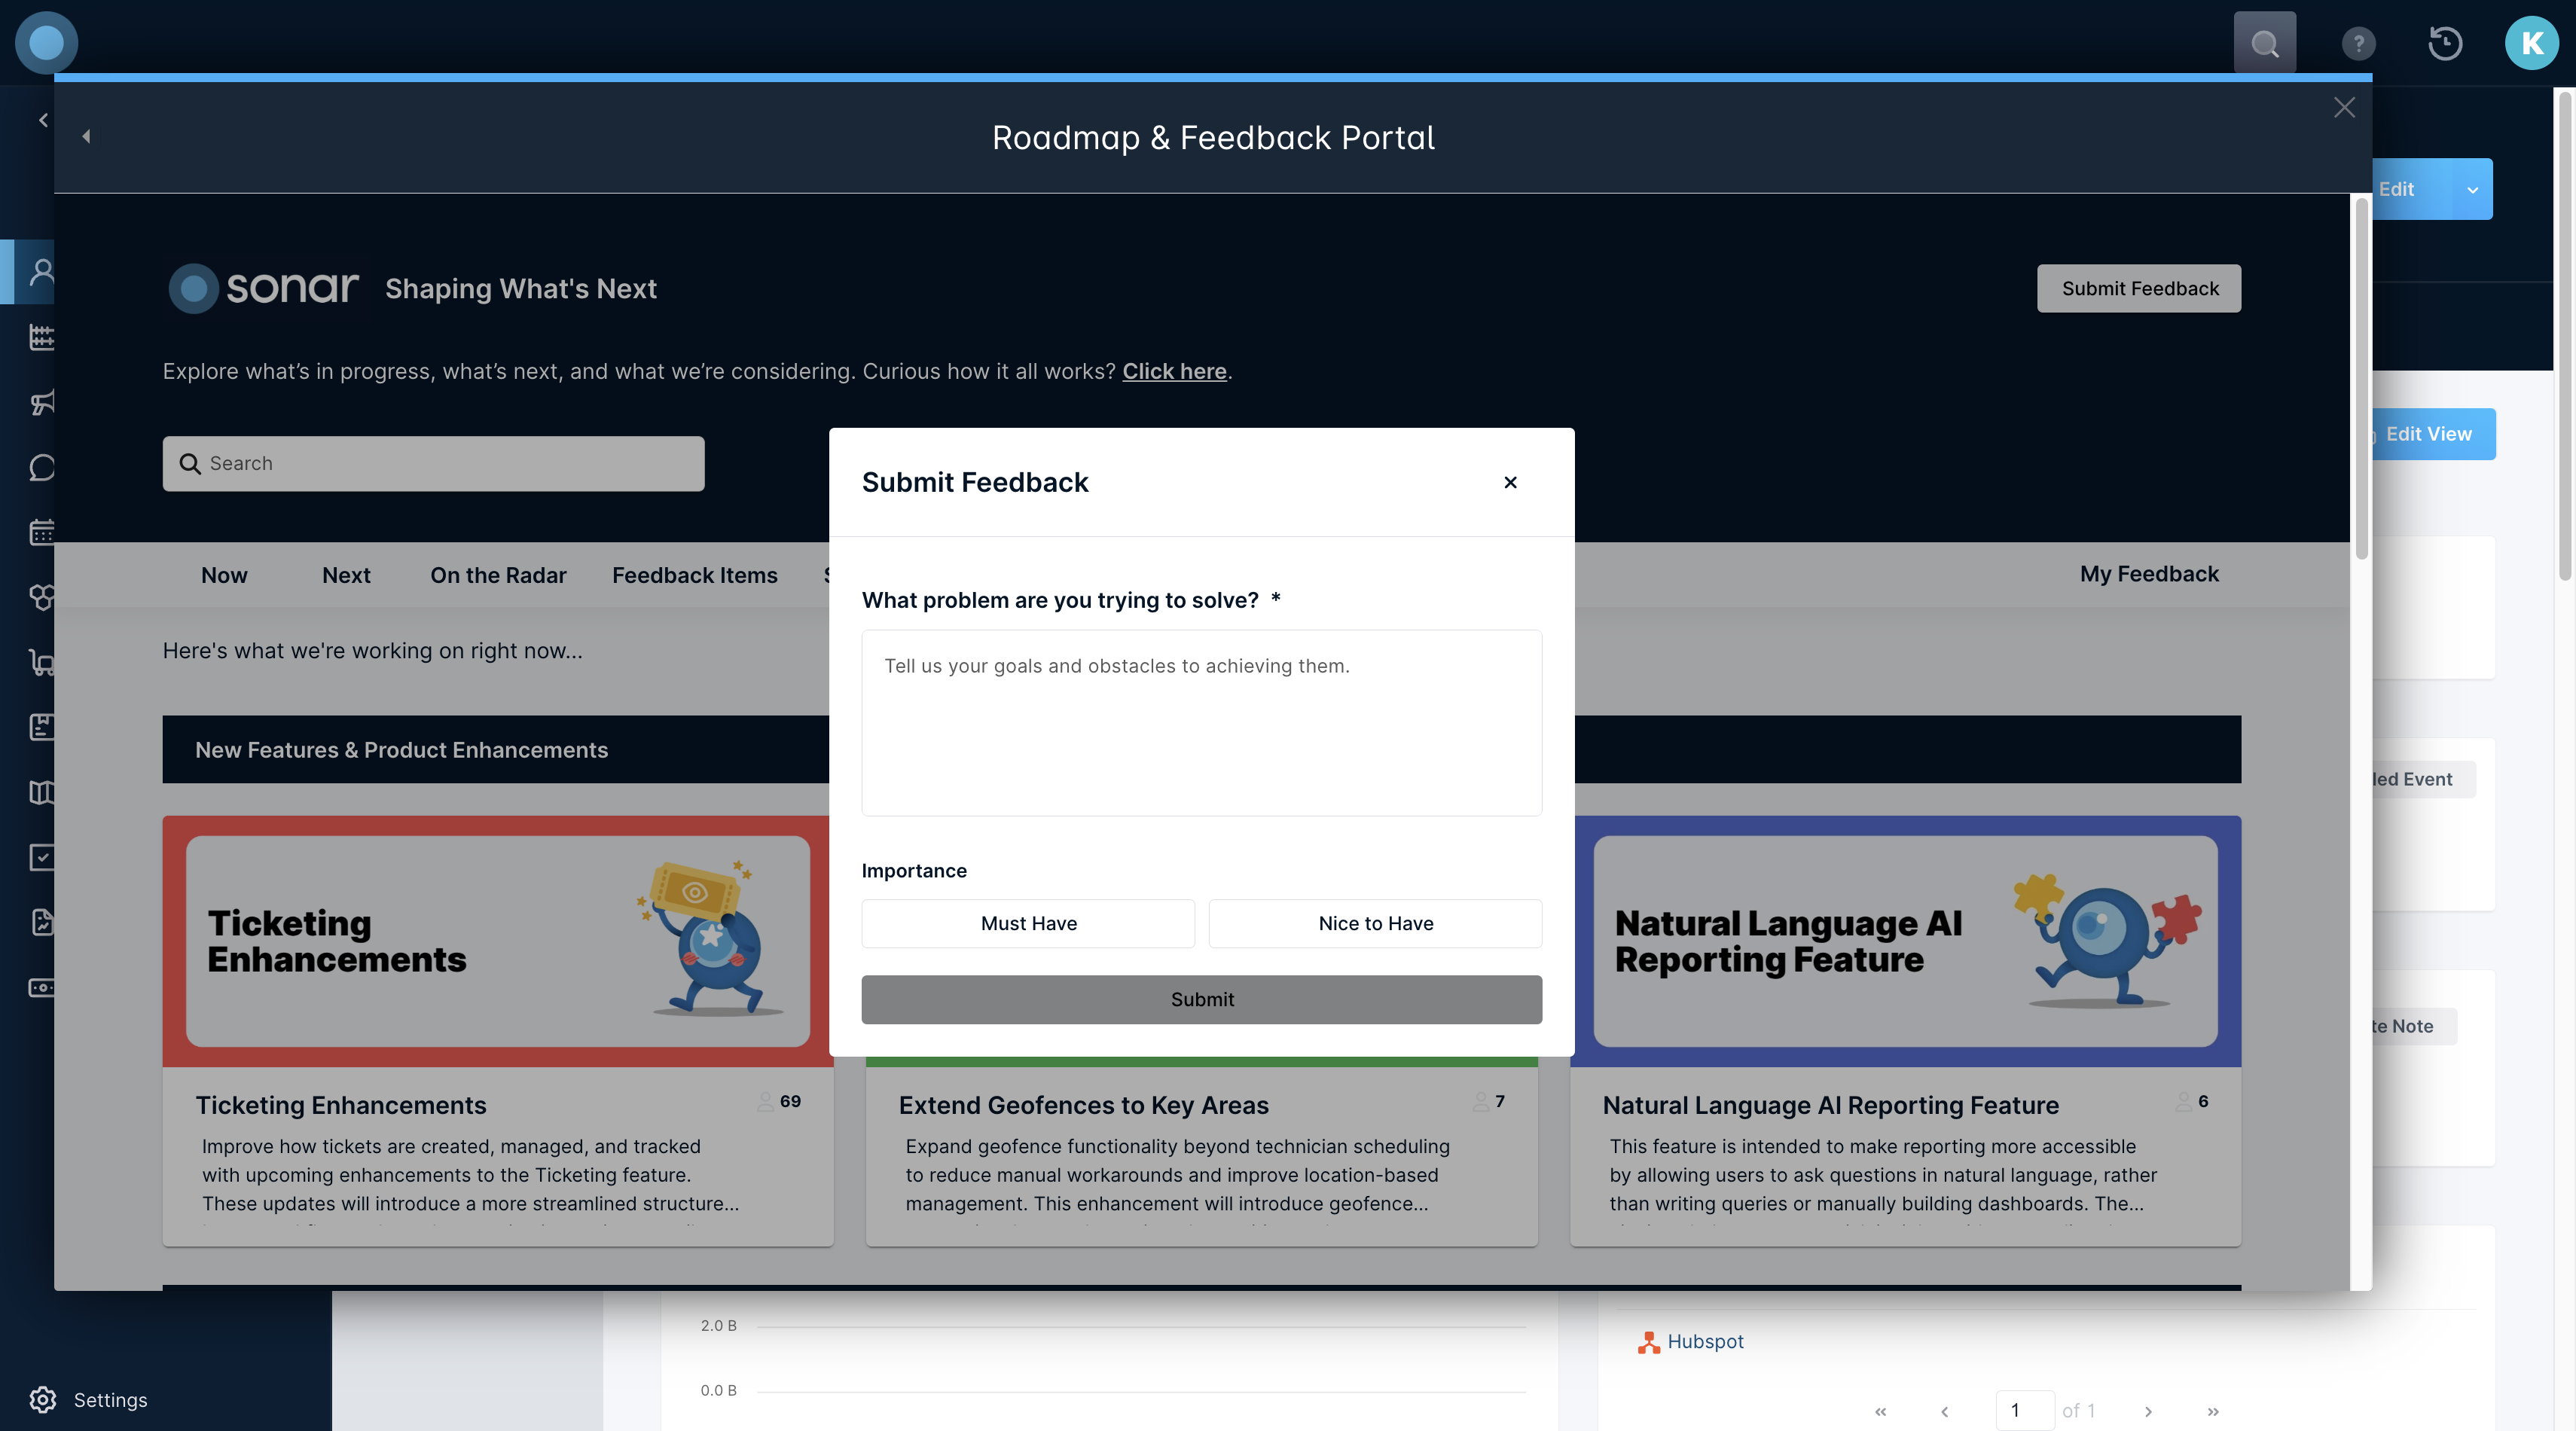2576x1431 pixels.
Task: Follow the Click here link
Action: pos(1174,371)
